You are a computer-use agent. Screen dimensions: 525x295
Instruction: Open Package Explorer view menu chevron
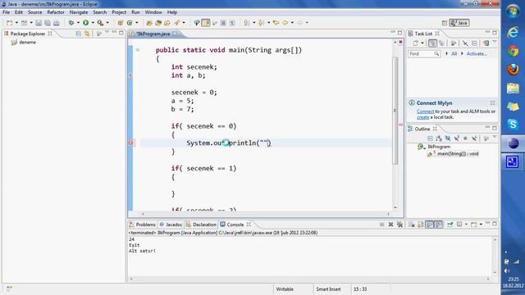pos(107,33)
